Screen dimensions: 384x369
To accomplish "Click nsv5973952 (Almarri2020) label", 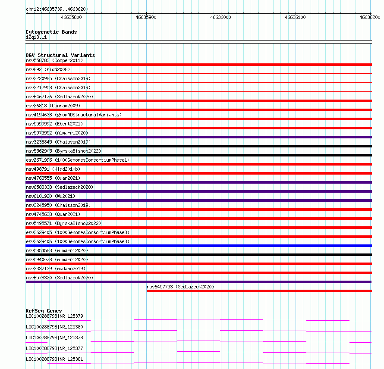I will [57, 133].
